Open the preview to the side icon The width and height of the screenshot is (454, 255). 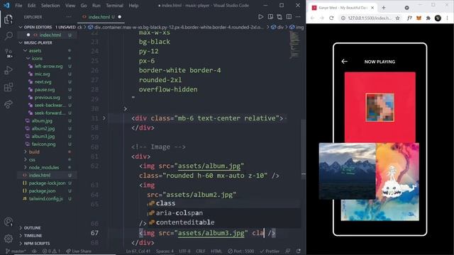click(270, 17)
